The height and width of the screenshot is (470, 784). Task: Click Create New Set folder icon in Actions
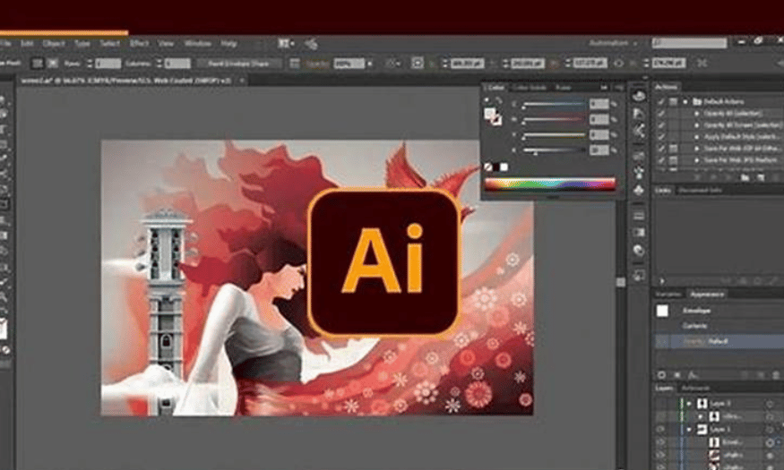(x=745, y=177)
